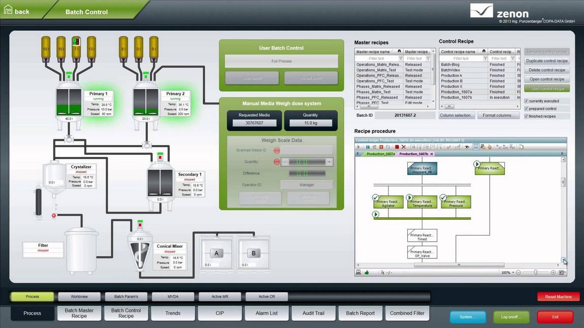Screen dimensions: 584x328
Task: Open the Batch Report tab
Action: coord(360,313)
